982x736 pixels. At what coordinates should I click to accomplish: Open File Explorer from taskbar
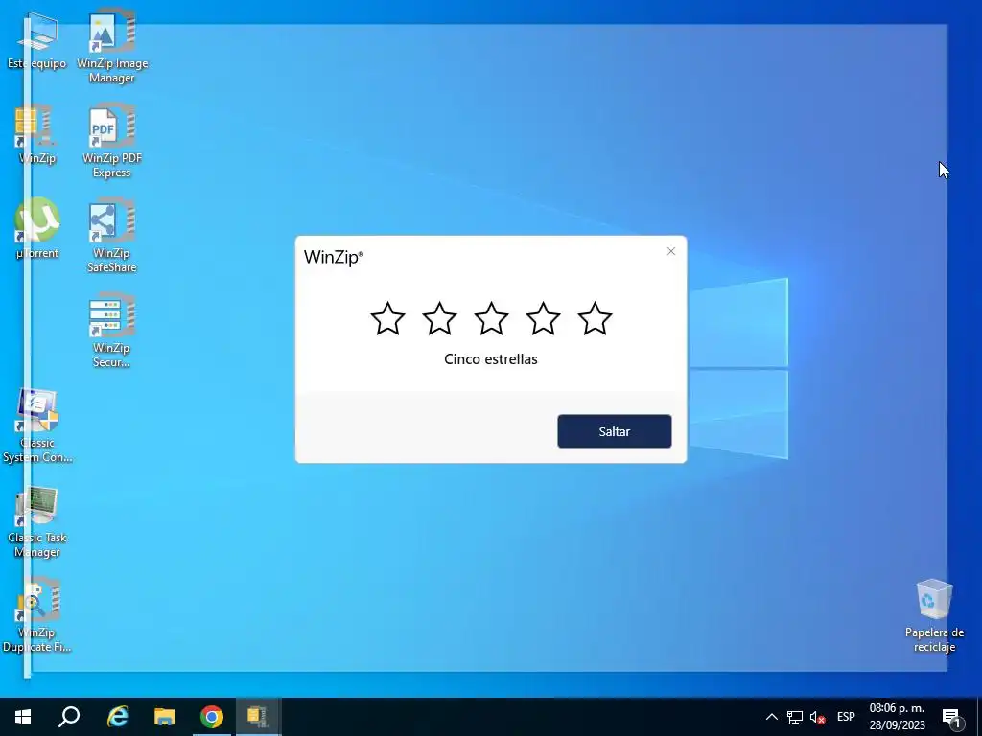165,717
